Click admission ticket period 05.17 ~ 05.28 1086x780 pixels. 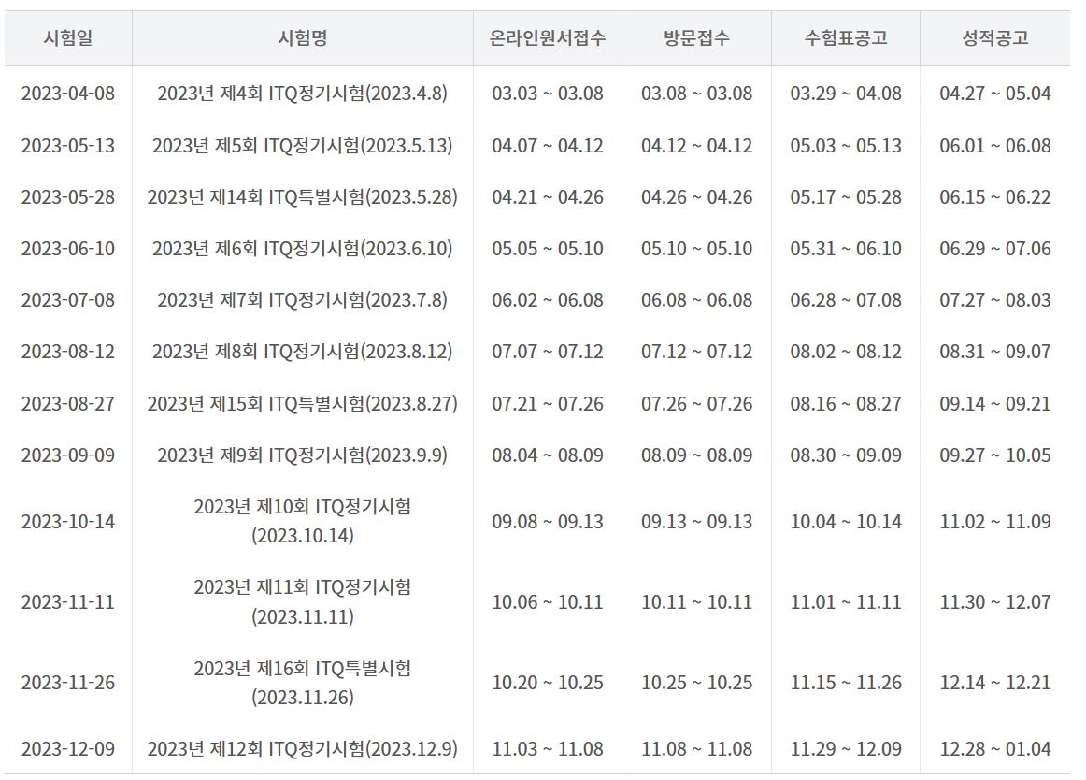846,197
